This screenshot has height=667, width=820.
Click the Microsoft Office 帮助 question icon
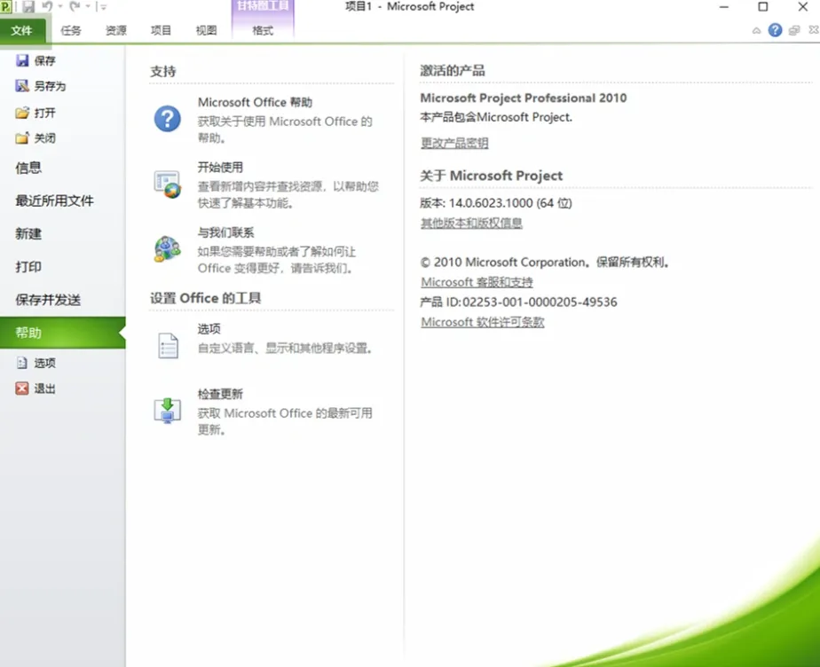[x=168, y=119]
